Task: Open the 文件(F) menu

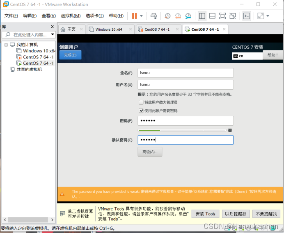Action: 11,16
